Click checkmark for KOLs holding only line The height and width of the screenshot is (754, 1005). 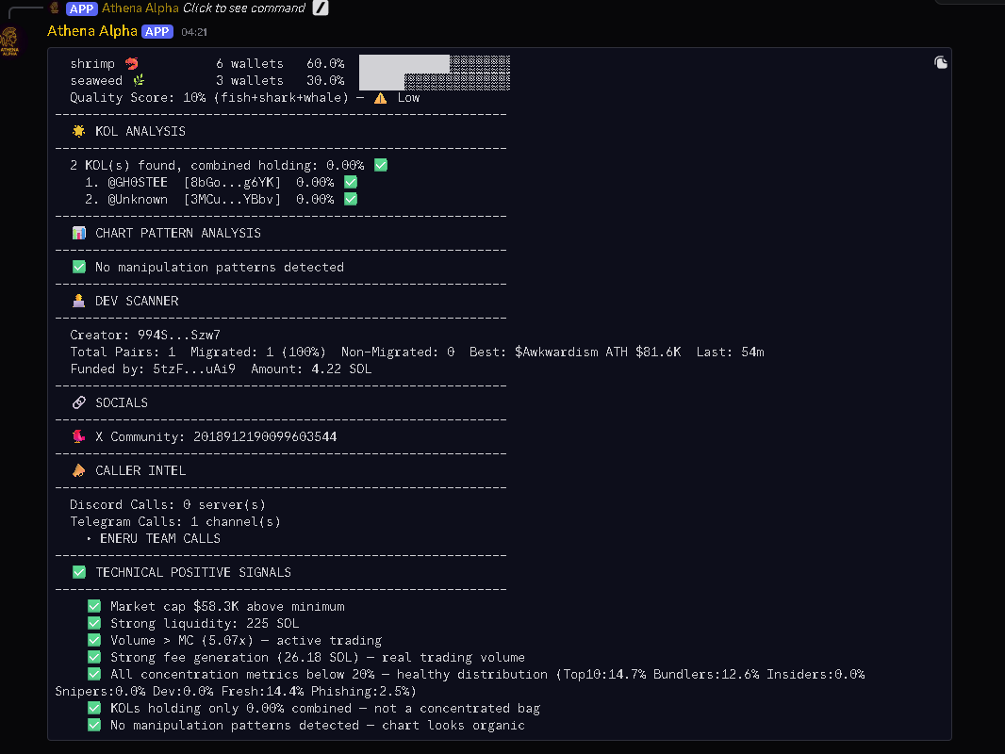pos(94,708)
